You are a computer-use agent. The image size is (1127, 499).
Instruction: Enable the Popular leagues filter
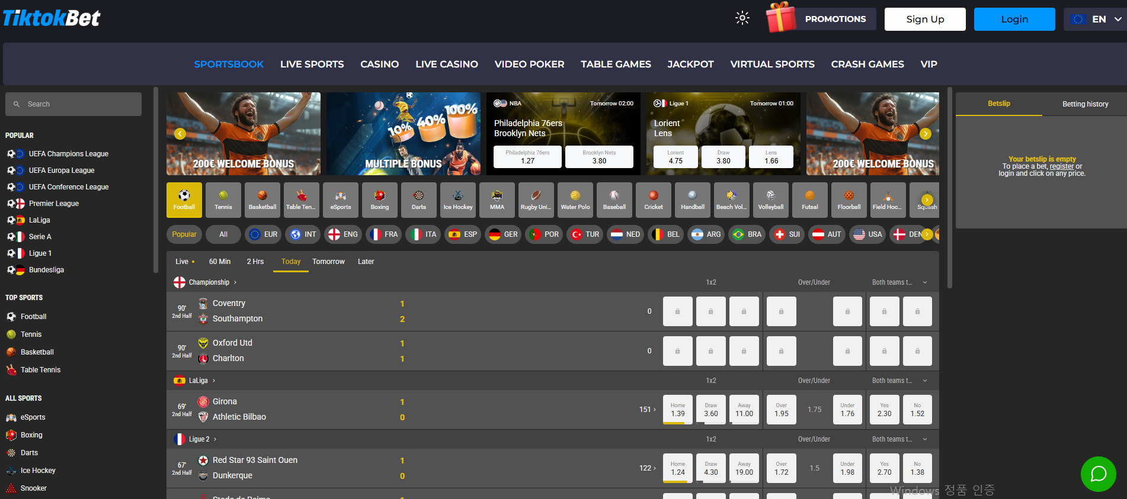point(184,234)
